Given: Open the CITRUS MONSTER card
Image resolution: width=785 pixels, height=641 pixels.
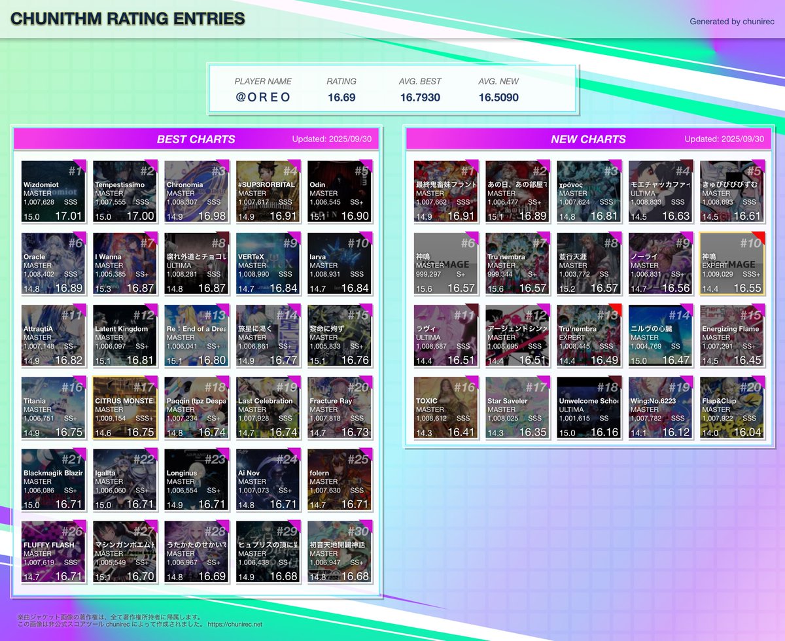Looking at the screenshot, I should [125, 407].
